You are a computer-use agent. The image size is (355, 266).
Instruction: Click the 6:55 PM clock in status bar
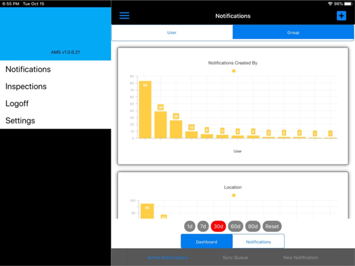click(11, 4)
